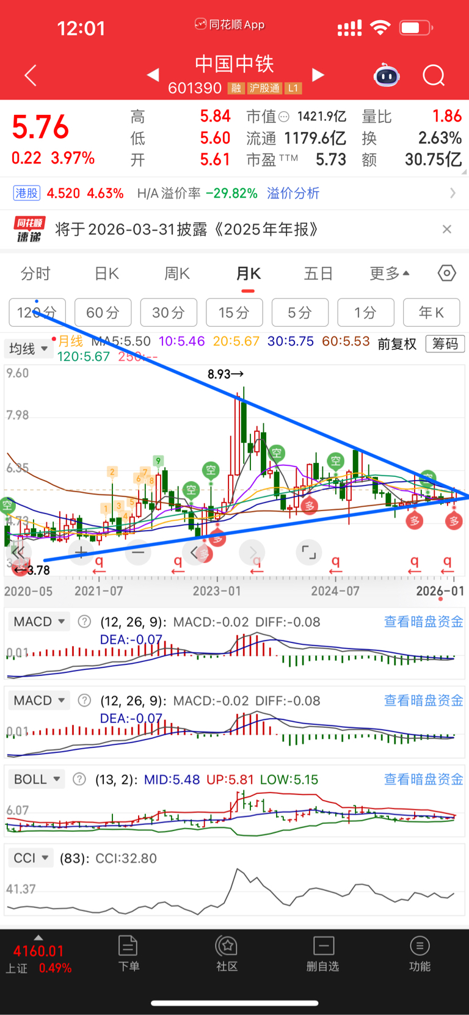Open help for second MACD indicator
Screen dimensions: 469x1015
pos(84,700)
